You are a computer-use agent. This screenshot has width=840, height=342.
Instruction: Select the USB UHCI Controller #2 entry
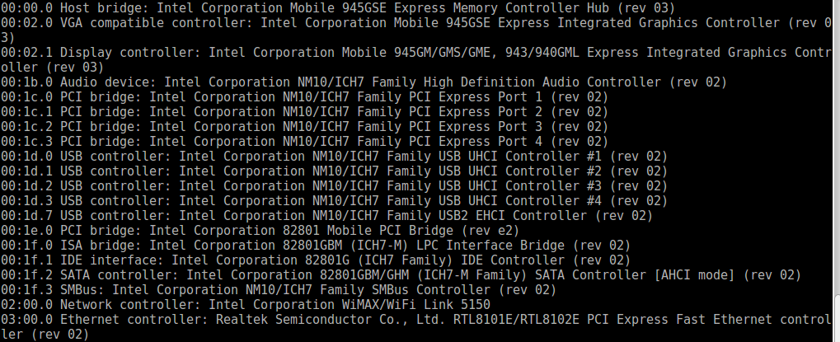[x=334, y=171]
